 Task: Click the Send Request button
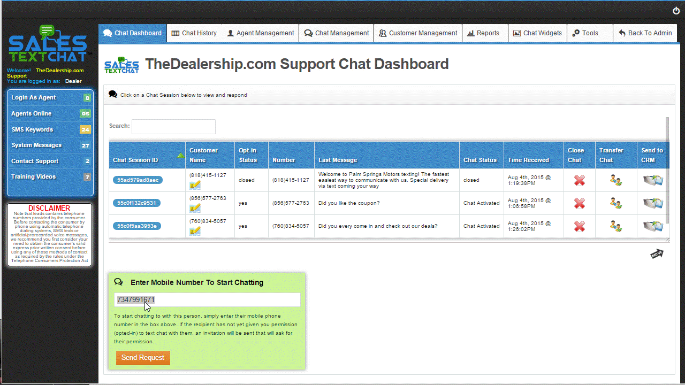point(143,358)
